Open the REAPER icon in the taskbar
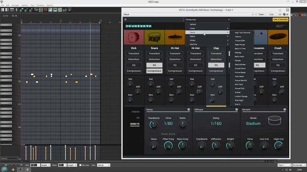The image size is (307, 172). pos(28,170)
